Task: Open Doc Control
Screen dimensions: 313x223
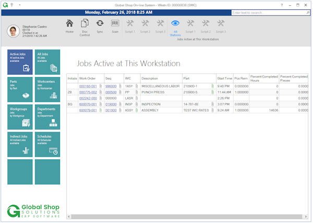Action: pos(85,28)
